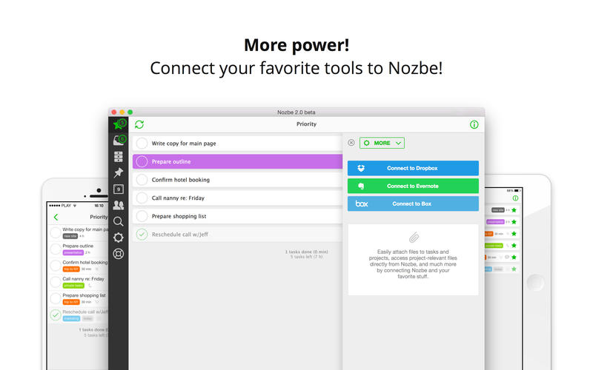
Task: Select the purple 'Prepare outline' task row
Action: tap(237, 161)
